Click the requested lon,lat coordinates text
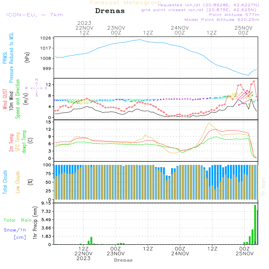The image size is (269, 269). [x=208, y=5]
